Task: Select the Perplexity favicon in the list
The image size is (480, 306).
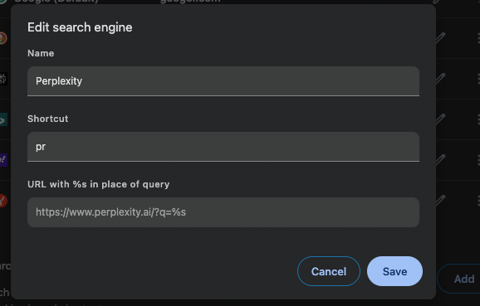Action: point(3,79)
